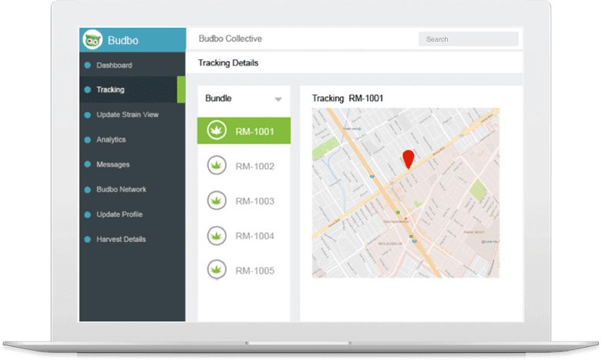This screenshot has height=360, width=602.
Task: Click the leaf icon beside RM-1005
Action: 217,270
